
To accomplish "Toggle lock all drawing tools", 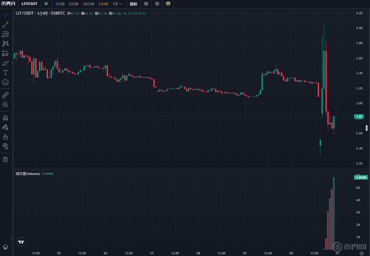I will pyautogui.click(x=5, y=137).
